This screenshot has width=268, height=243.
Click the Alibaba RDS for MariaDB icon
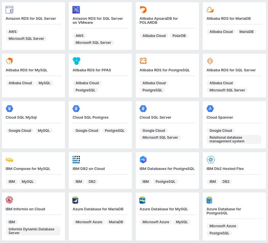210,10
